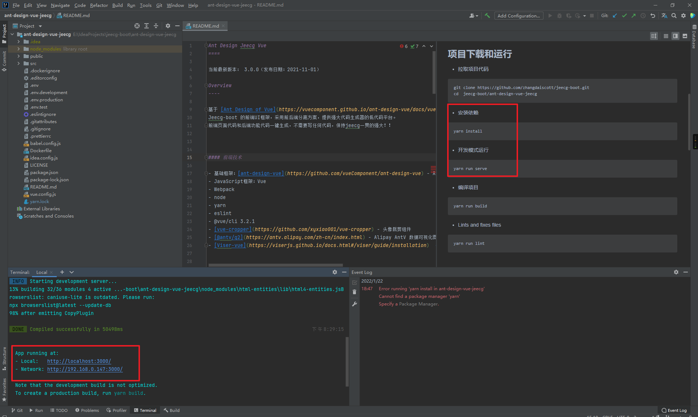Toggle the Structure tool window stripe
Viewport: 698px width, 417px height.
(x=4, y=359)
